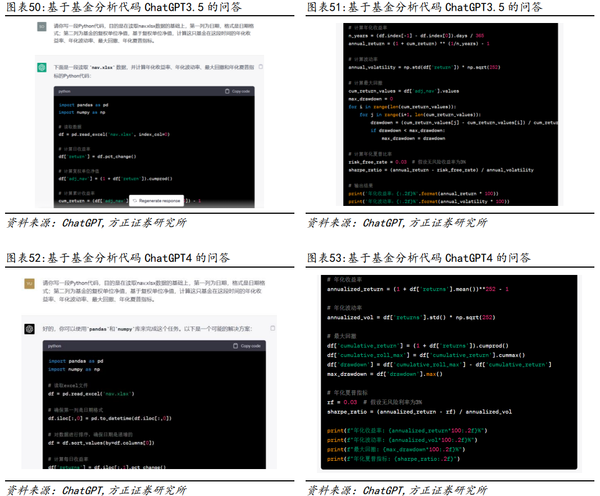Click the python label in figure 50 code header

pos(64,91)
